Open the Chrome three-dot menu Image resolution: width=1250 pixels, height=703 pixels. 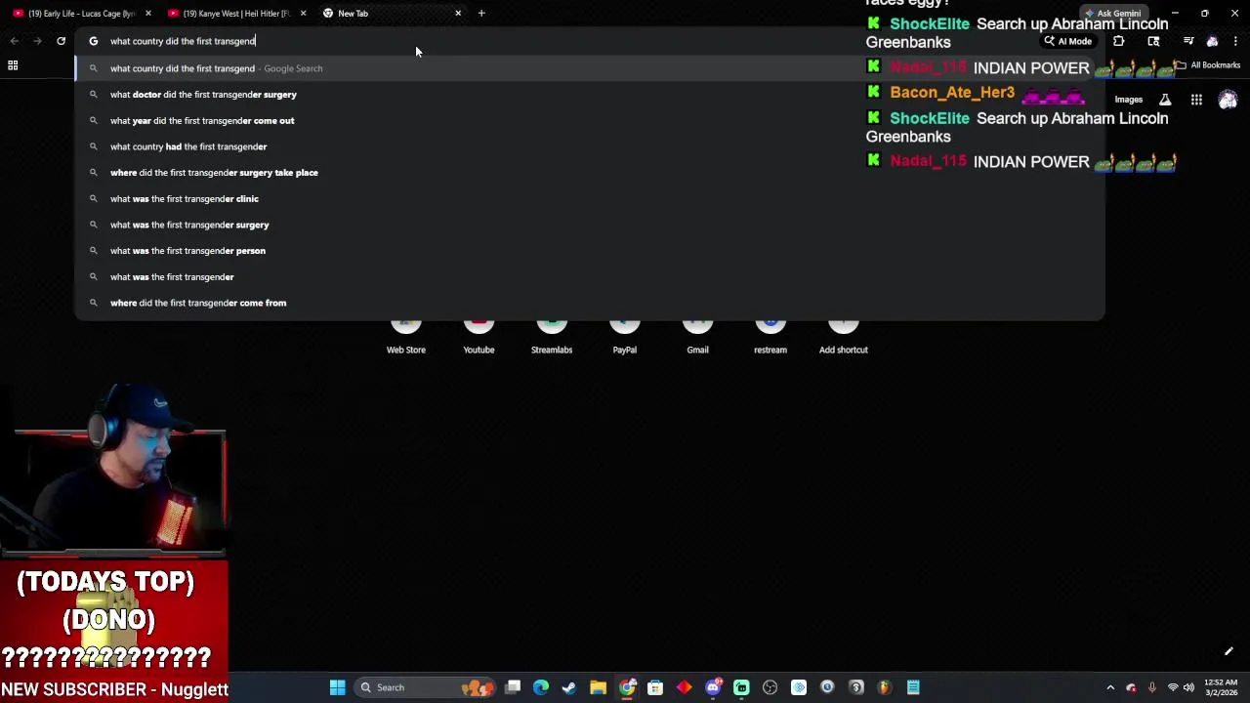[x=1235, y=41]
